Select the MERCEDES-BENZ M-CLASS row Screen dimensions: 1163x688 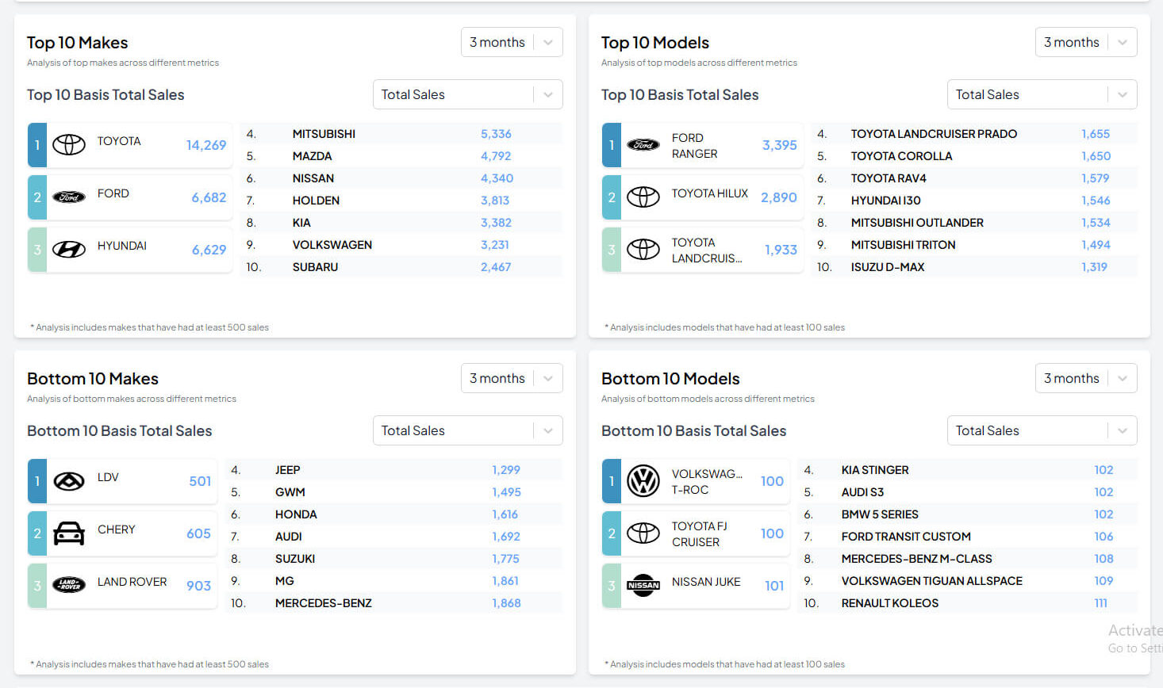click(967, 559)
